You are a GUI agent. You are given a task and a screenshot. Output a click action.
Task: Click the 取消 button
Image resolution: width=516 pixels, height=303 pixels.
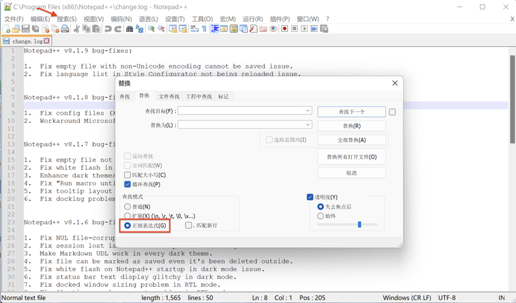click(351, 173)
